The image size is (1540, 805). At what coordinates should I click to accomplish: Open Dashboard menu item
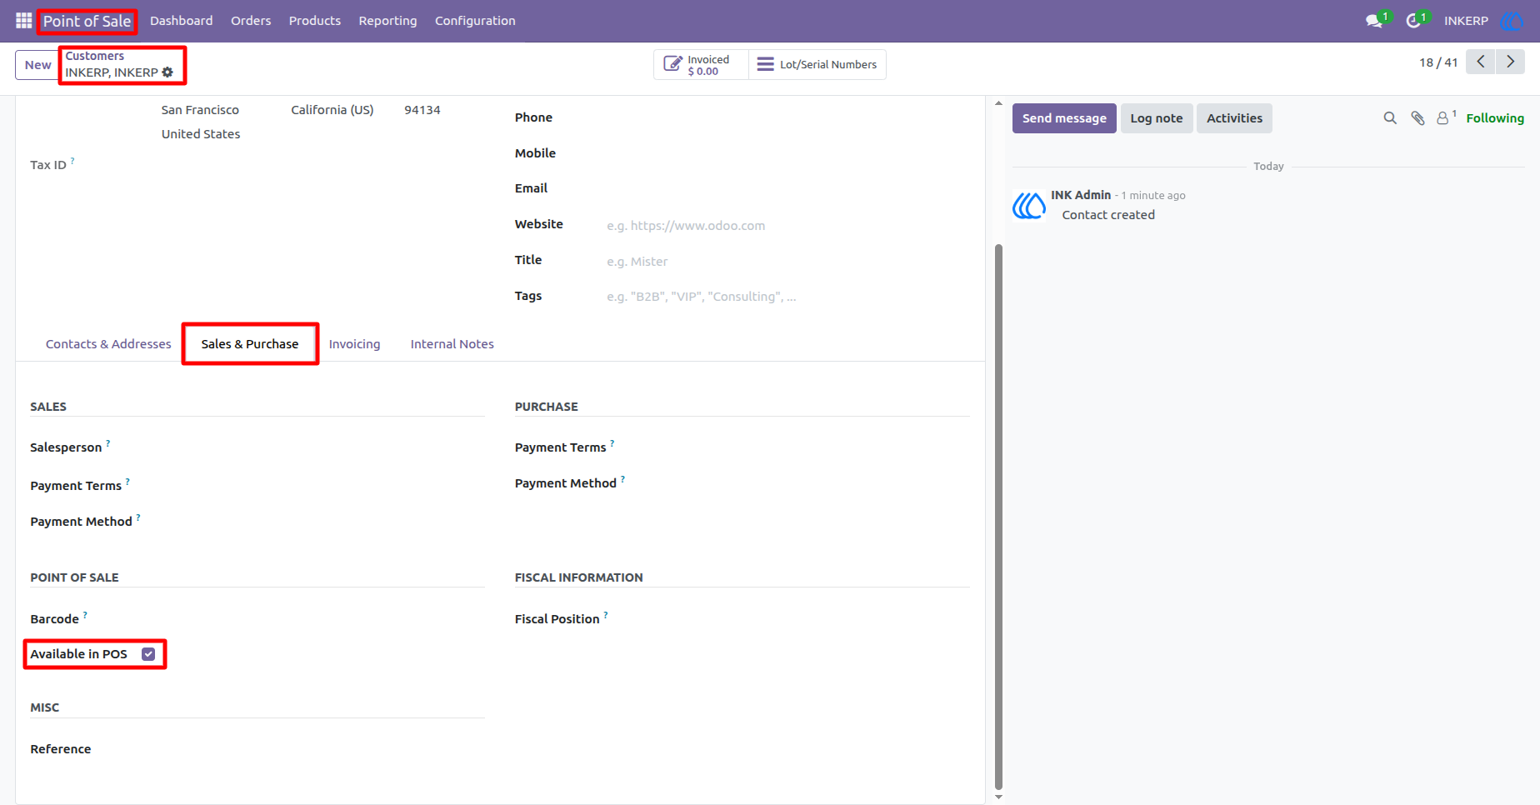tap(181, 21)
